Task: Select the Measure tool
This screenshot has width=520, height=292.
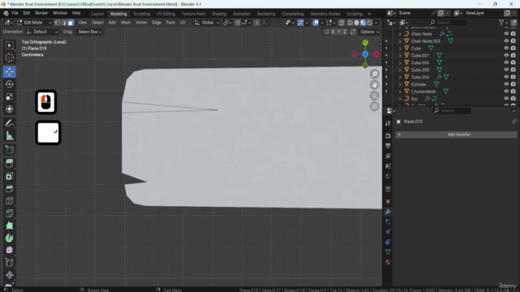Action: pyautogui.click(x=9, y=135)
